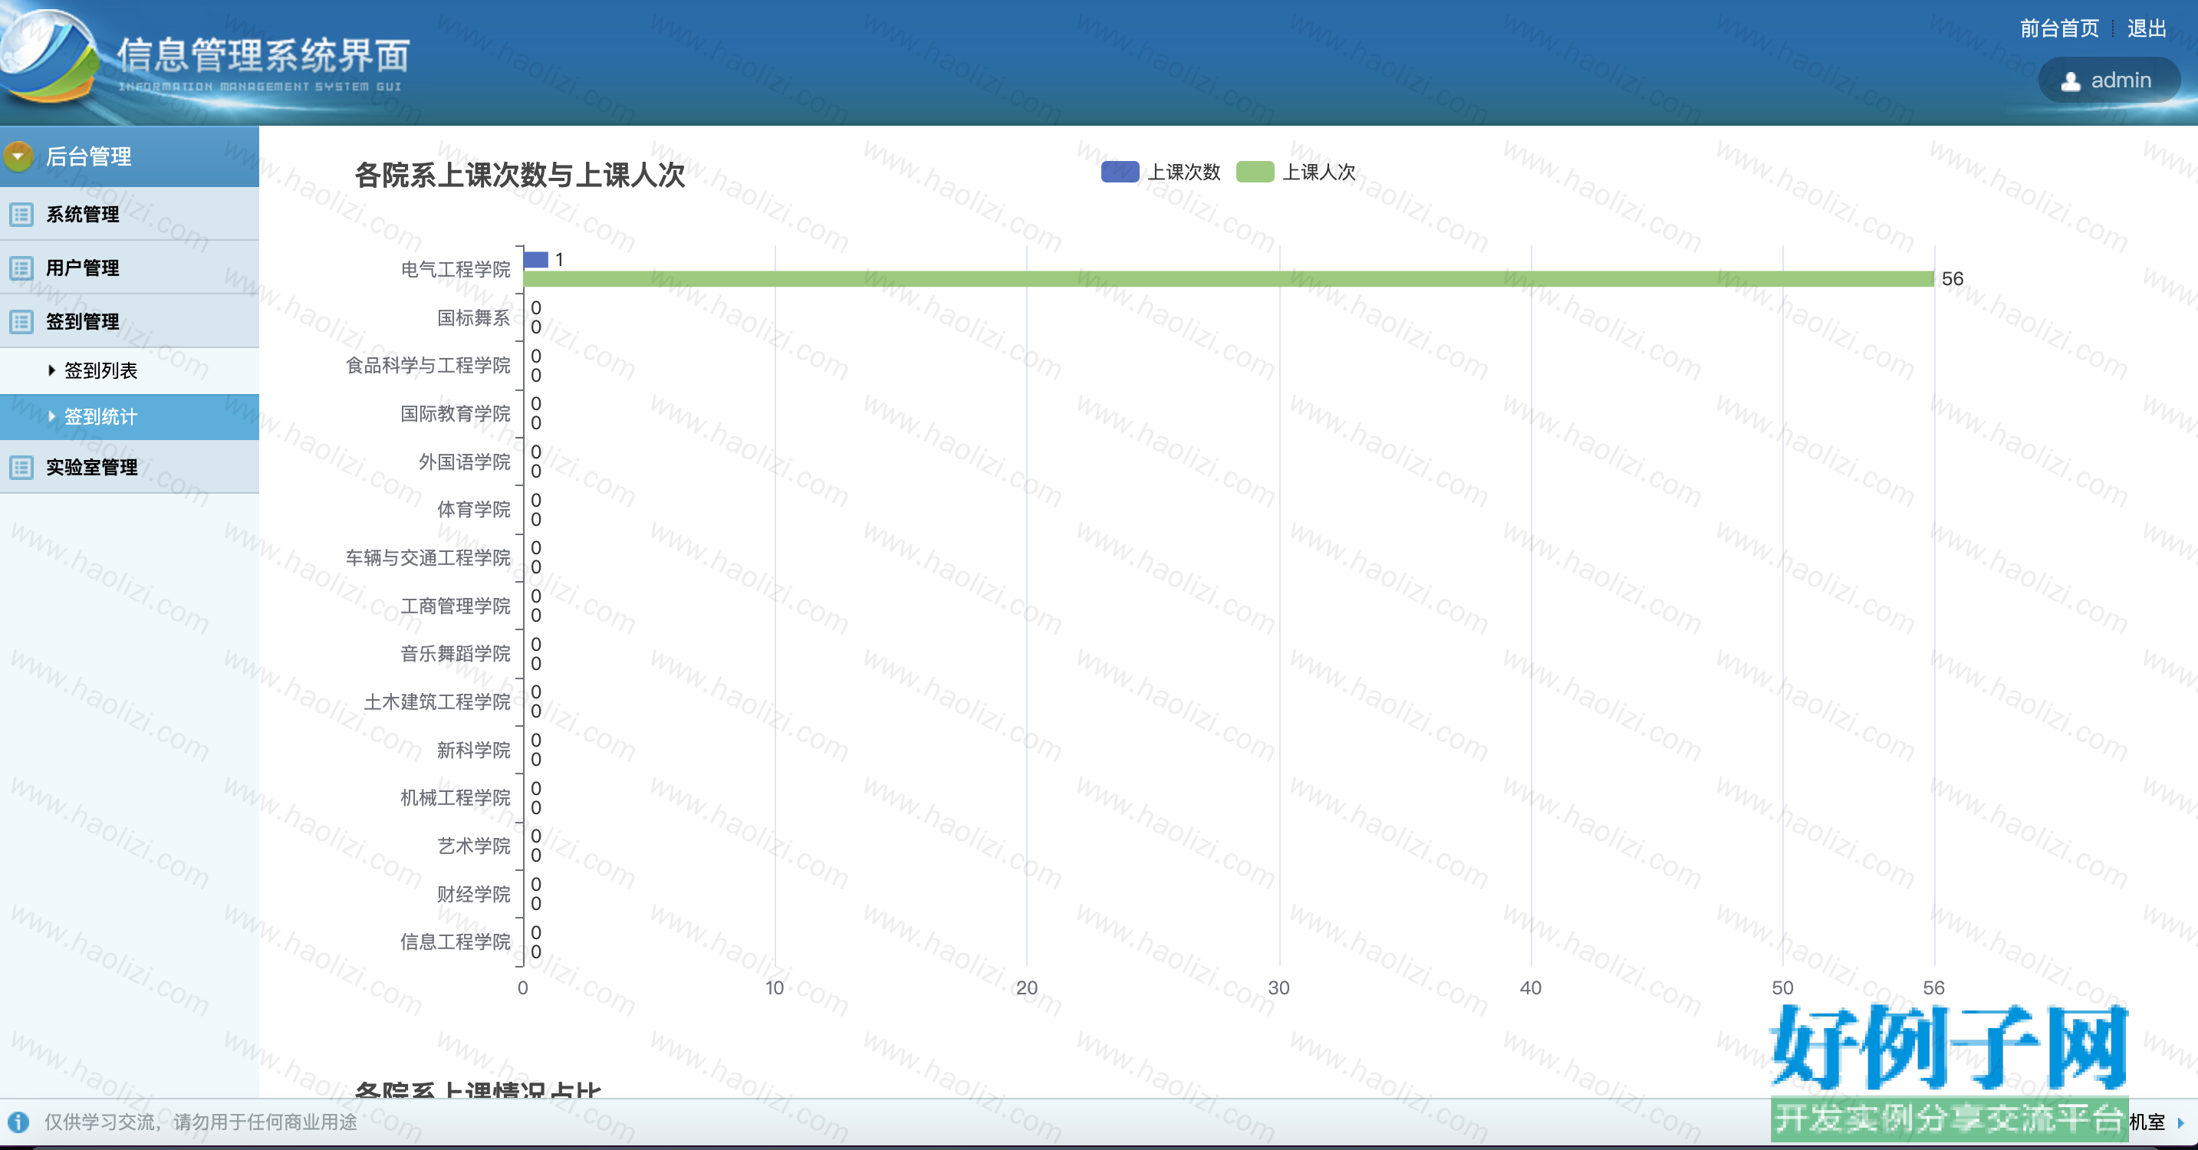Open the 实验室管理 menu

(x=130, y=467)
